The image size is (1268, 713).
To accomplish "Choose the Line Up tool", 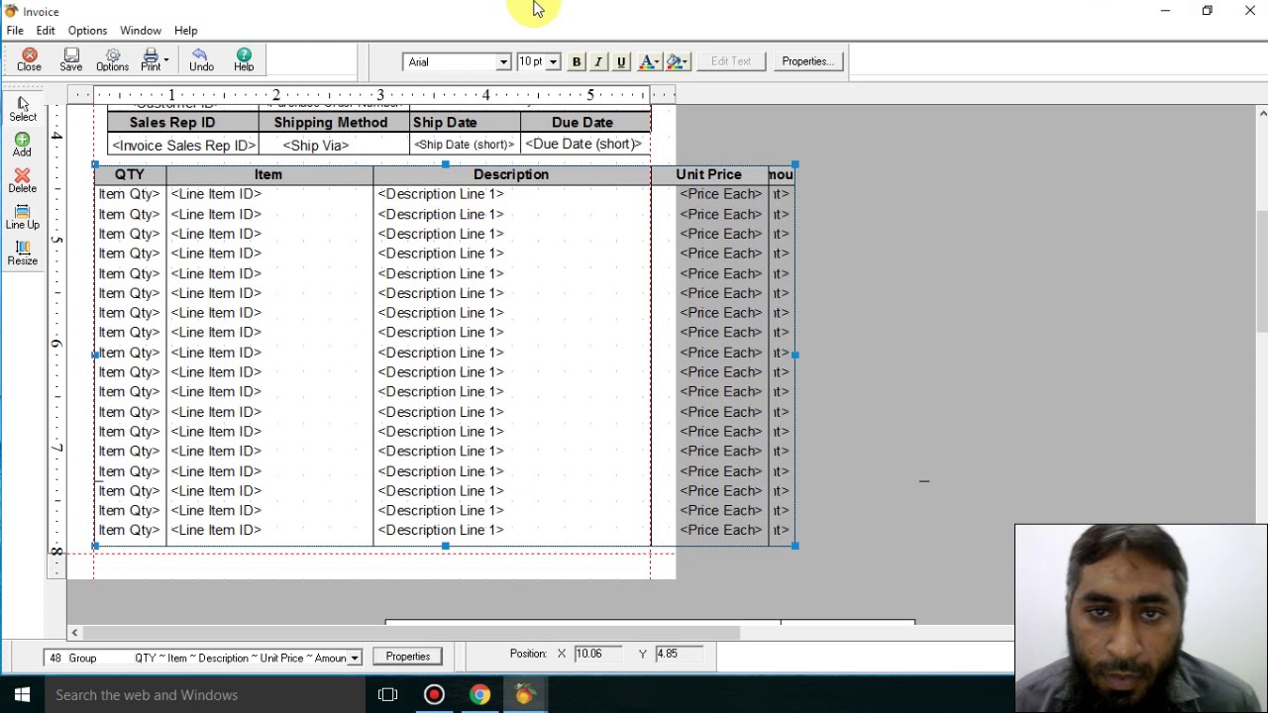I will pyautogui.click(x=22, y=217).
